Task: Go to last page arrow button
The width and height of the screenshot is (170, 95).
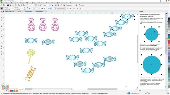Action: [x=14, y=89]
